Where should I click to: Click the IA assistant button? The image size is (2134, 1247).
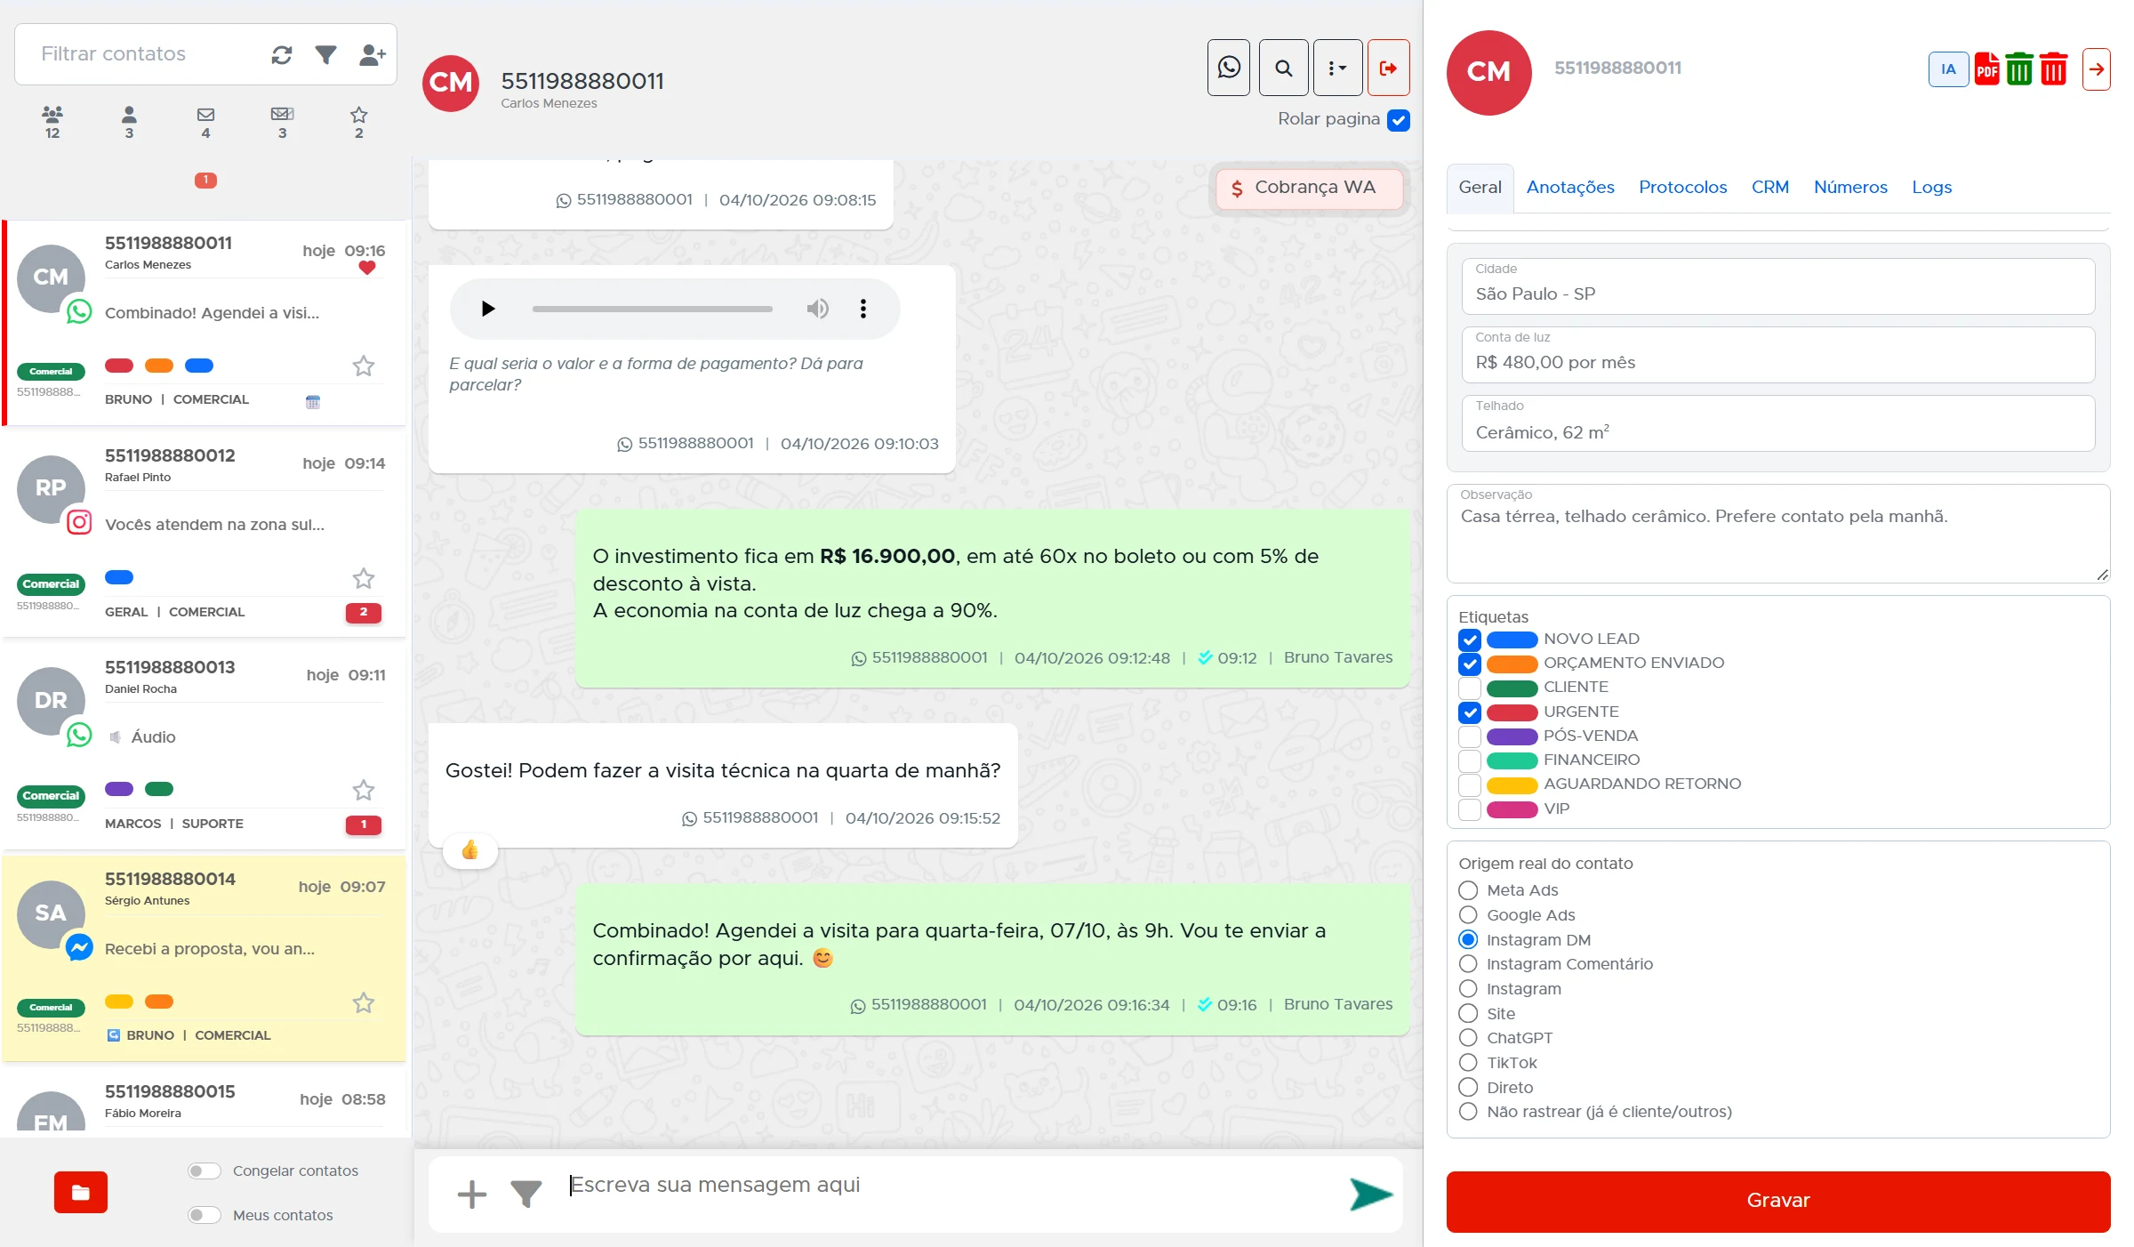pos(1948,69)
